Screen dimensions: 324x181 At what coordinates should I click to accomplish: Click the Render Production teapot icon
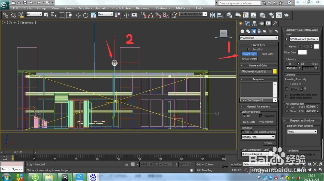(x=286, y=15)
